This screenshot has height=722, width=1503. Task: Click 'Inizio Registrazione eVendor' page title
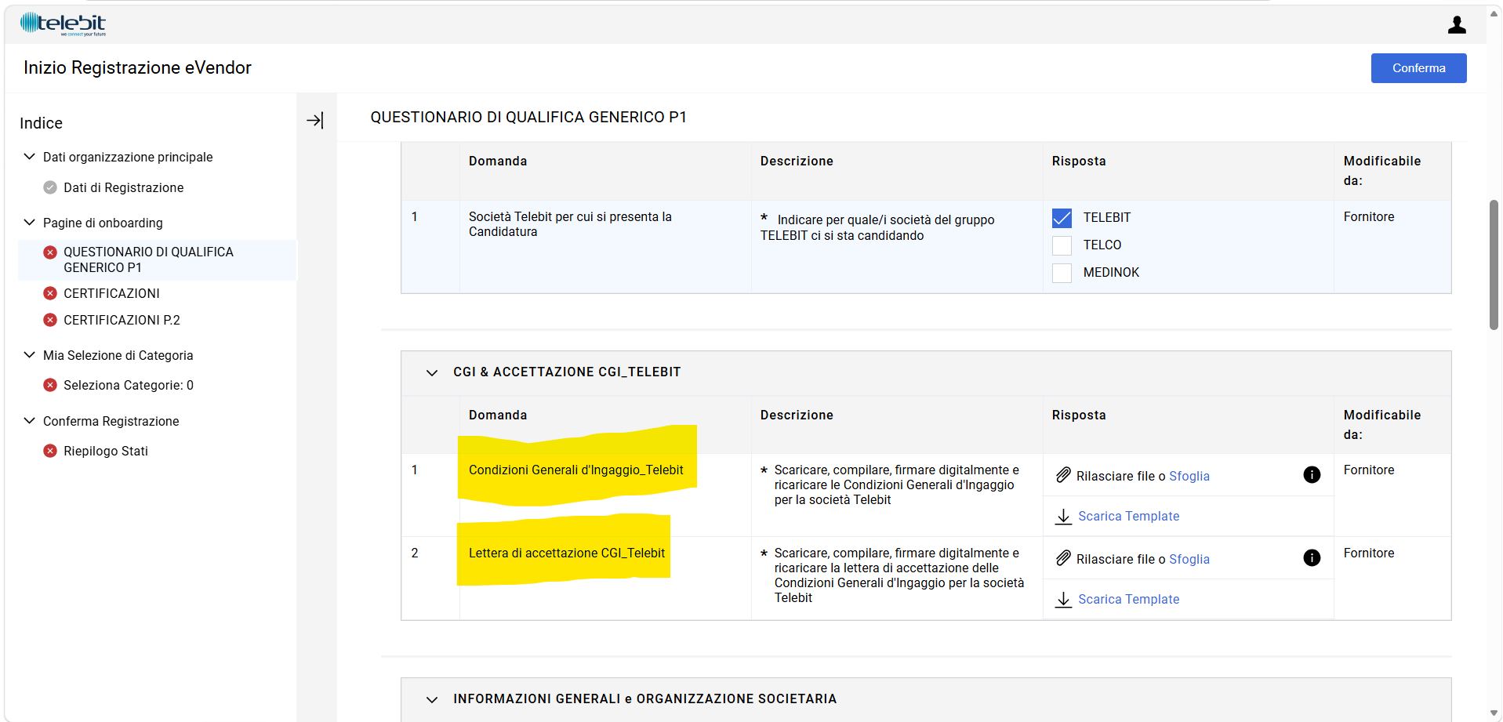point(137,67)
